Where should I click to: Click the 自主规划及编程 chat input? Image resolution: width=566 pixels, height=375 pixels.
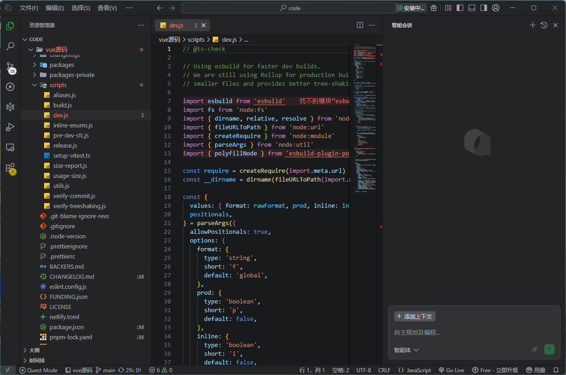point(474,332)
